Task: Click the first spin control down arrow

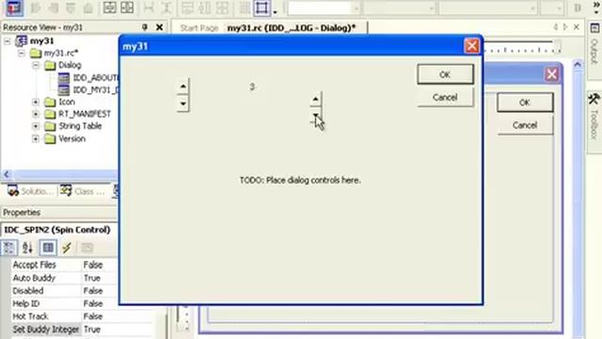Action: 183,104
